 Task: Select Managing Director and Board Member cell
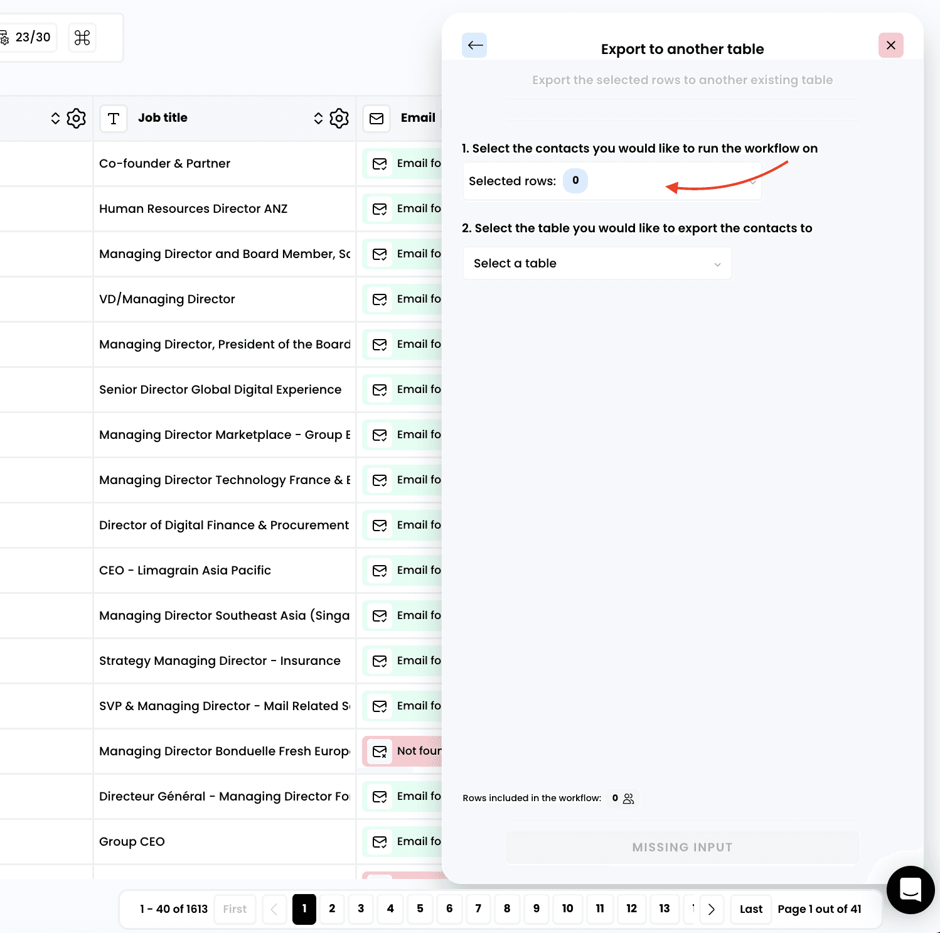pos(225,254)
